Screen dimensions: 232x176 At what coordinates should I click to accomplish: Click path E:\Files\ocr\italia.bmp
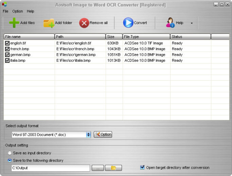(x=73, y=61)
